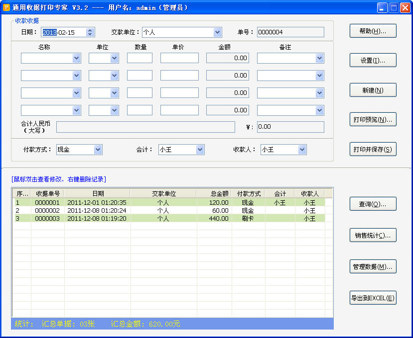Click 打印并保存 to print and save
Screen dimensions: 413x338
(x=373, y=149)
